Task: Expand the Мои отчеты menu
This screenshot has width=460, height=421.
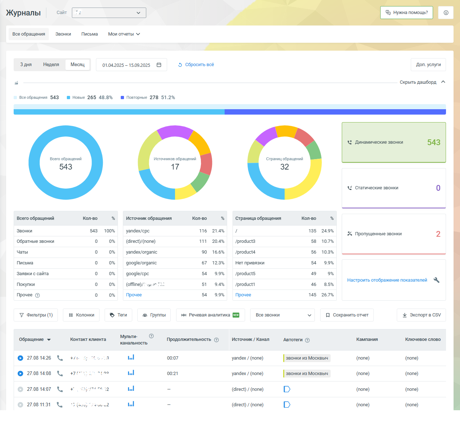Action: pos(124,34)
